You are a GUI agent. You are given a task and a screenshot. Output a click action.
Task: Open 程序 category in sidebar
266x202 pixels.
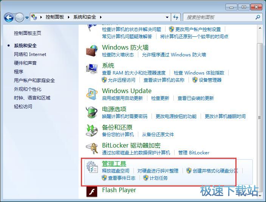click(x=19, y=72)
